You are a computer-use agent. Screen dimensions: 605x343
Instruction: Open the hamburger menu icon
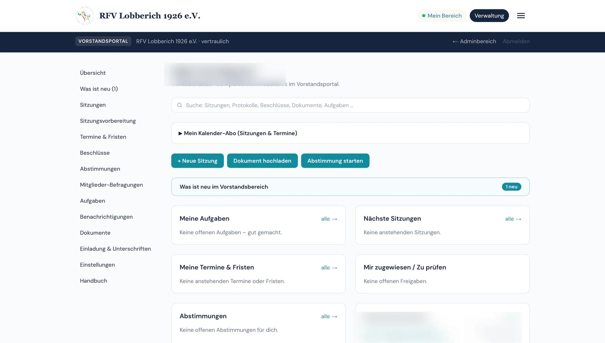tap(521, 16)
